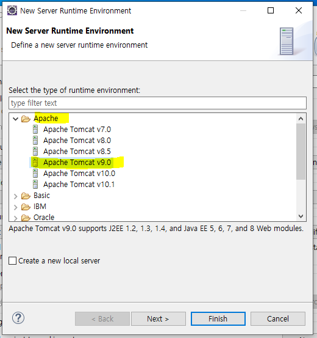Select Apache Tomcat v8.5 text
Screen dimensions: 317x338
[x=77, y=152]
